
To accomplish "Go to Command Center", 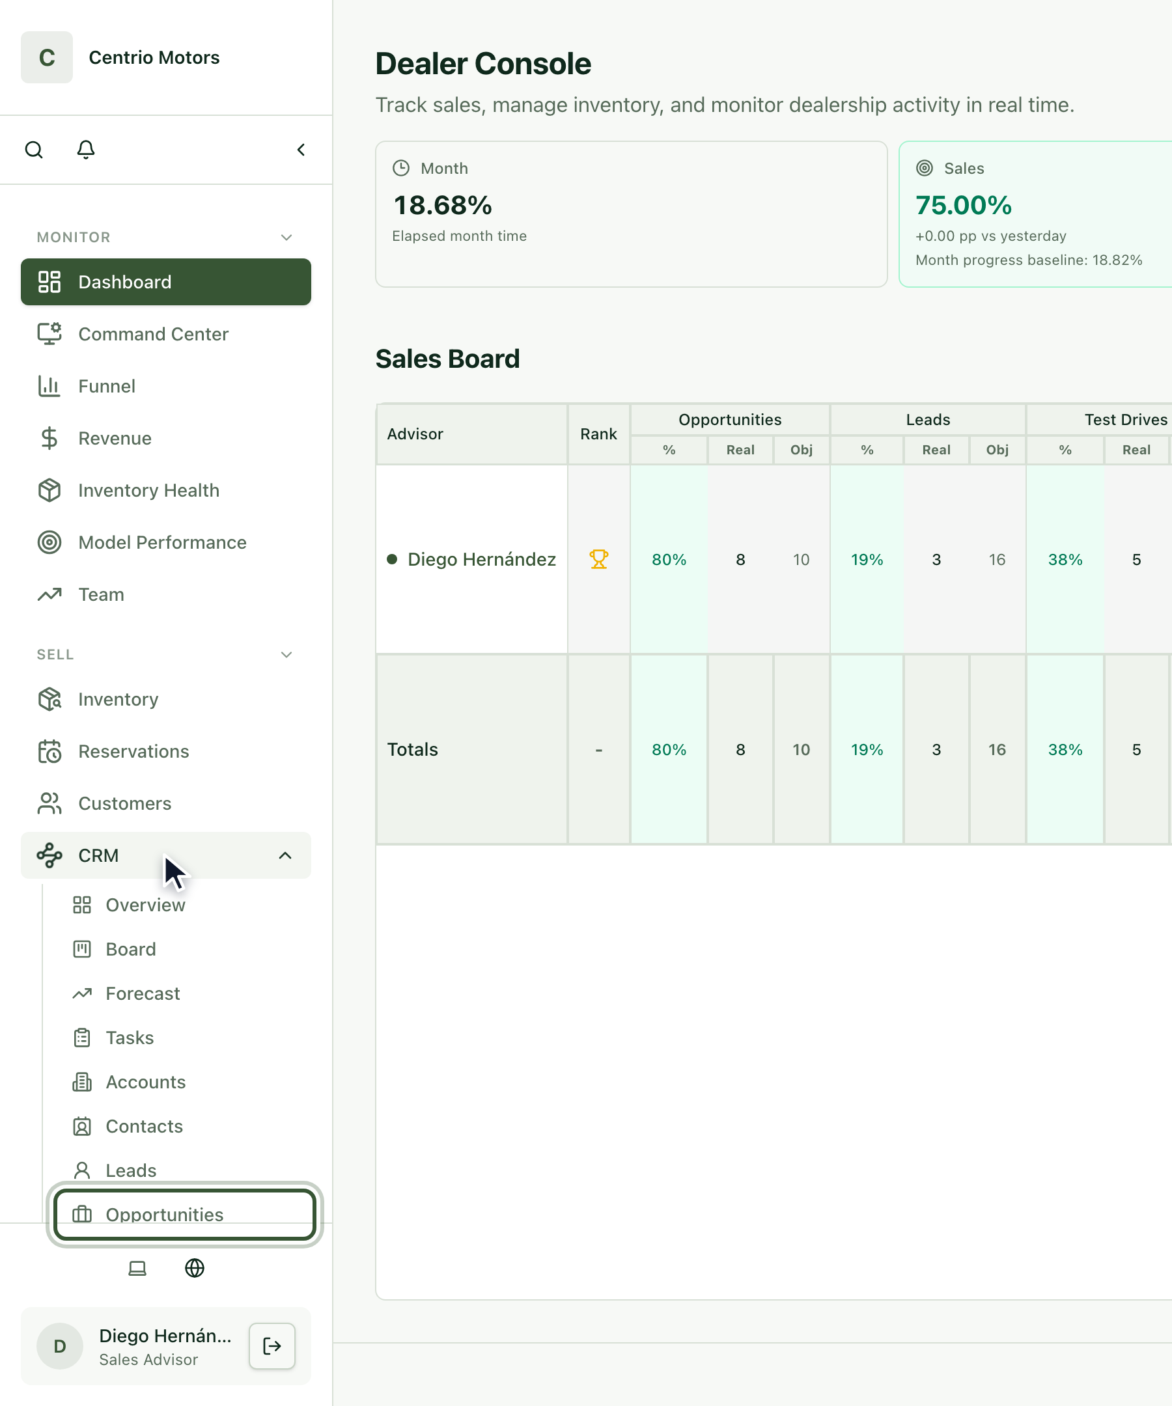I will click(x=166, y=334).
